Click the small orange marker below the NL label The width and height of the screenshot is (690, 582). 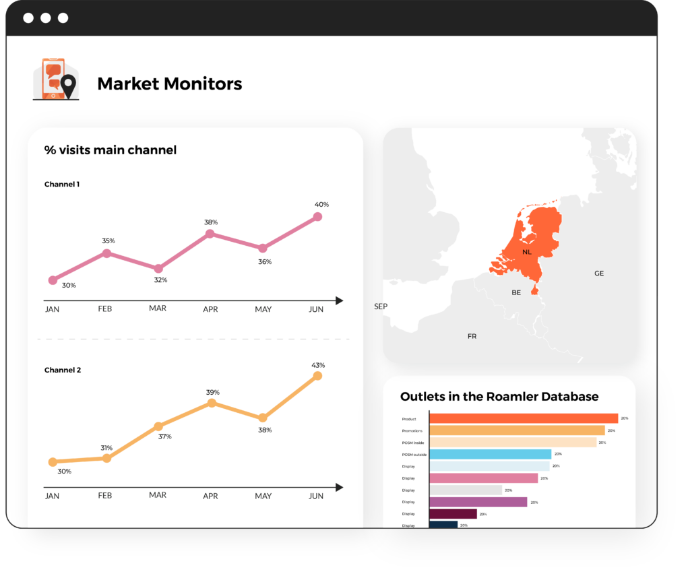pos(536,291)
